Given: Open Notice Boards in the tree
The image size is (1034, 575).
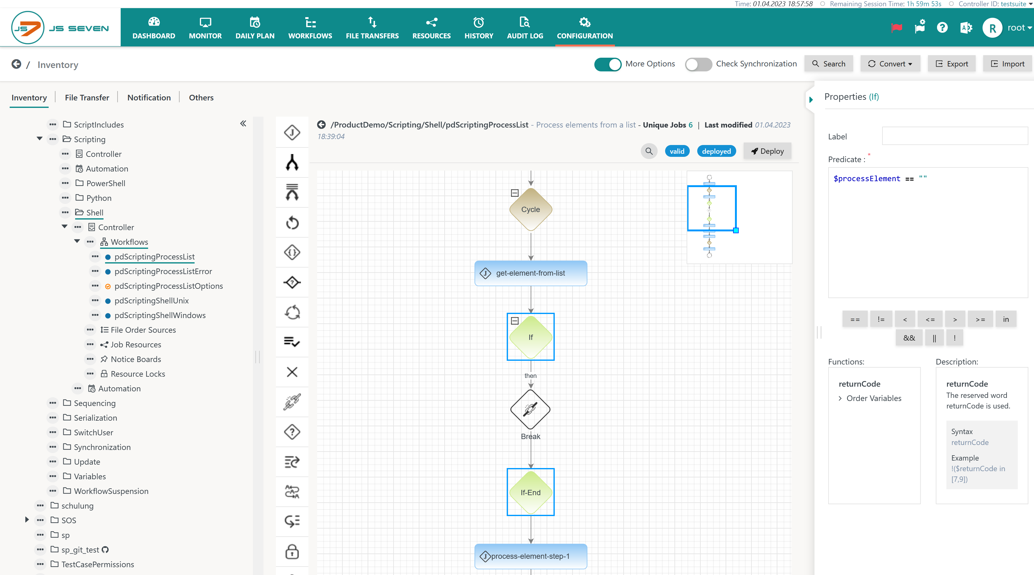Looking at the screenshot, I should (x=136, y=359).
